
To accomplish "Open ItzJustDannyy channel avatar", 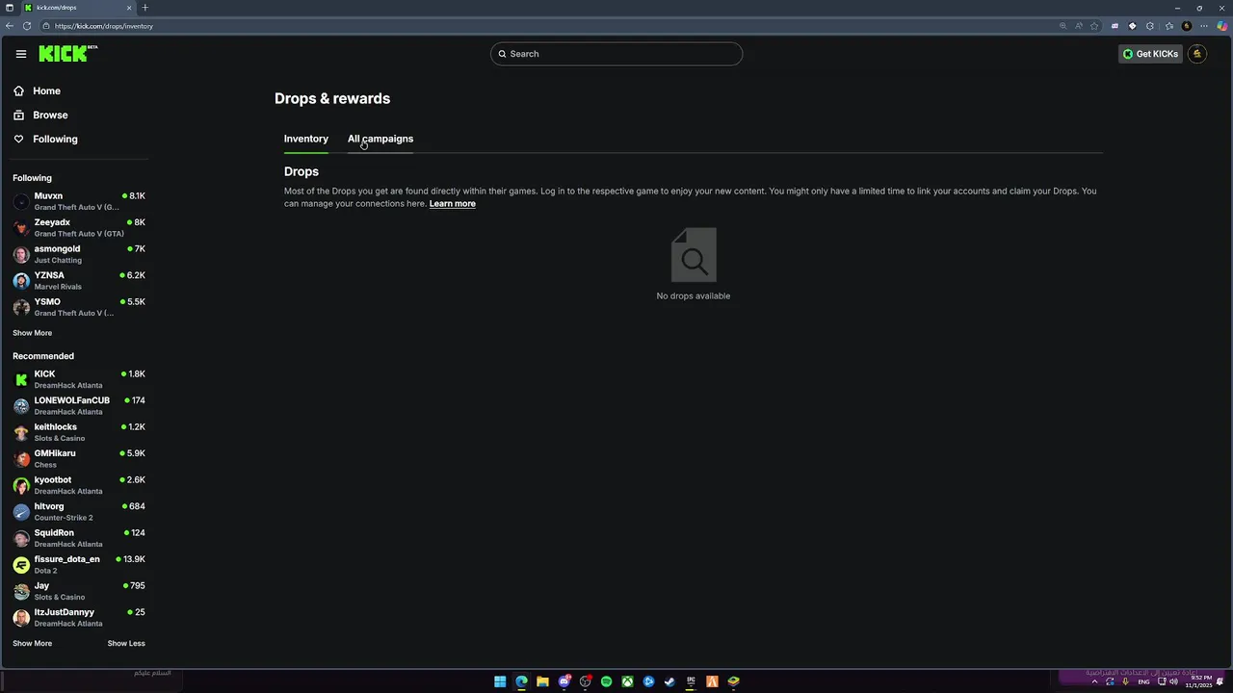I will click(21, 617).
